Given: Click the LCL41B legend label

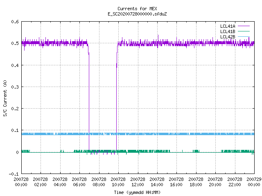Looking at the screenshot, I should (x=228, y=31).
